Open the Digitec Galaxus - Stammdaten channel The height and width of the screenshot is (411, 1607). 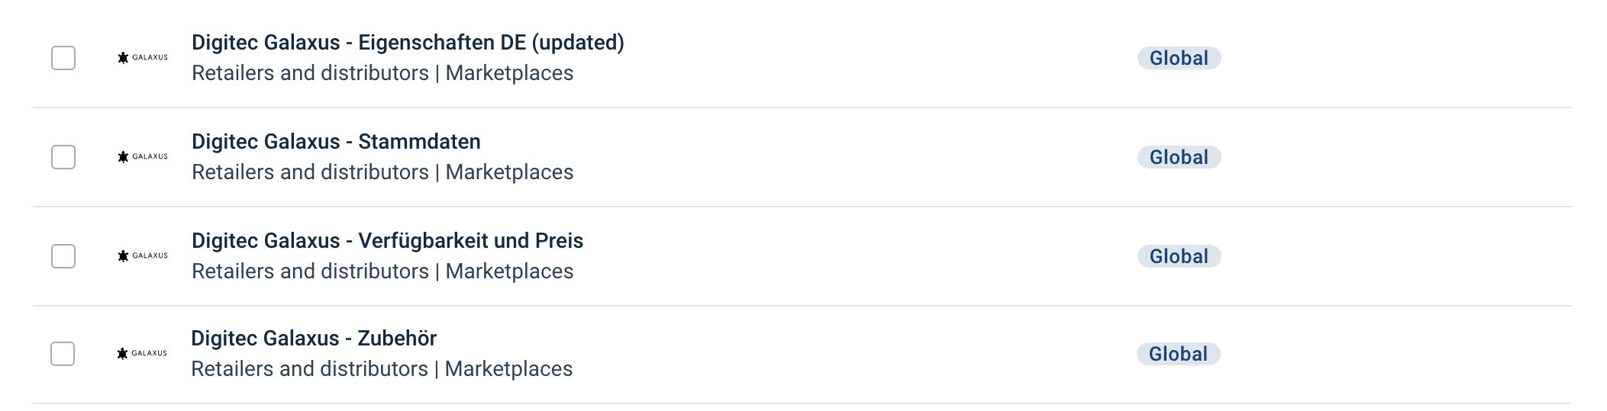click(336, 142)
